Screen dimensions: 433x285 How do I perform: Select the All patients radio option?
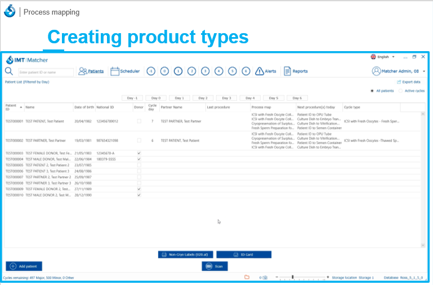click(373, 91)
